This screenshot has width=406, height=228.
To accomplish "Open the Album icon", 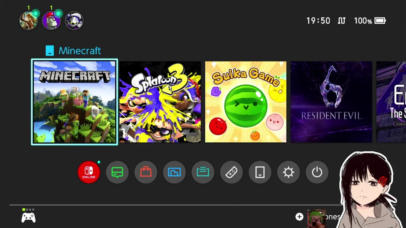I will pos(174,172).
